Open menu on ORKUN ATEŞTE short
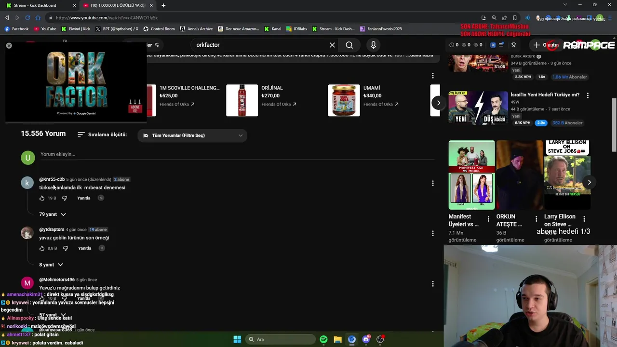Screen dimensions: 617x347 (x=536, y=219)
